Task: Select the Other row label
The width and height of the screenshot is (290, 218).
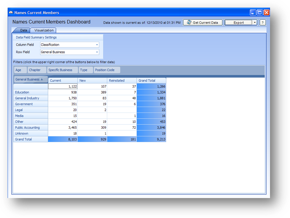Action: pyautogui.click(x=31, y=122)
